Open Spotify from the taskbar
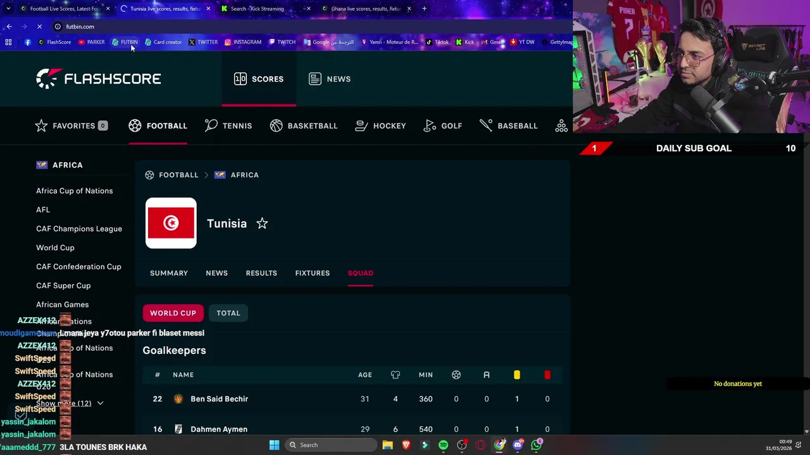Viewport: 810px width, 455px height. click(443, 445)
